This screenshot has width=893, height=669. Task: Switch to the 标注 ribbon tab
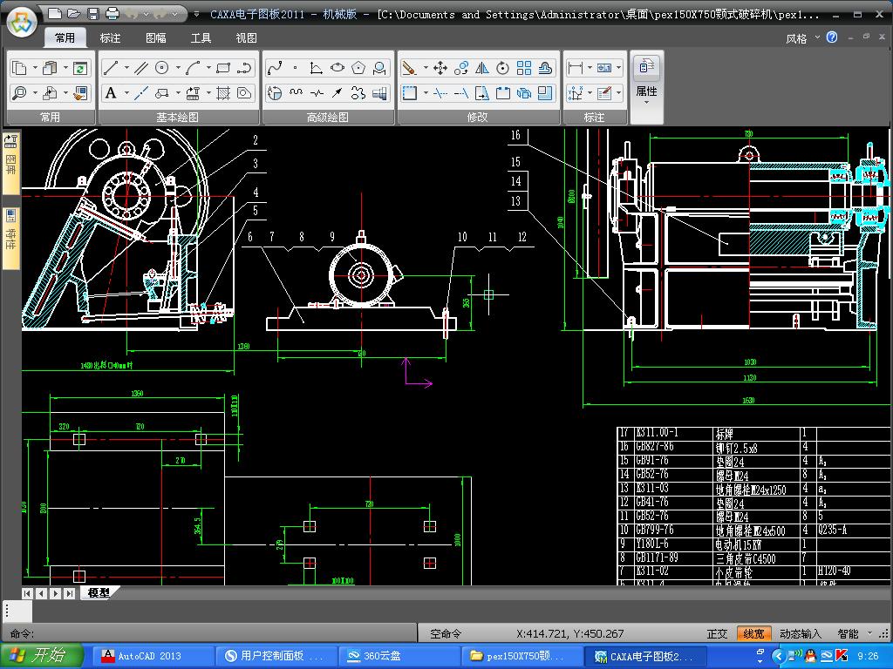110,38
